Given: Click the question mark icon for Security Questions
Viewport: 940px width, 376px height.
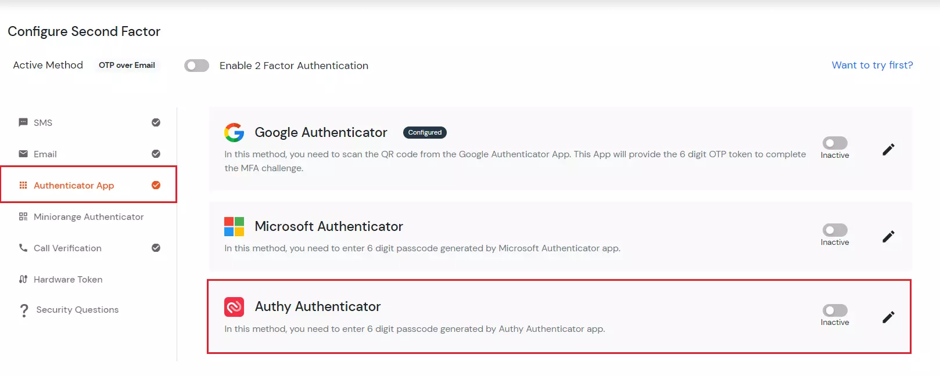Looking at the screenshot, I should (x=23, y=309).
